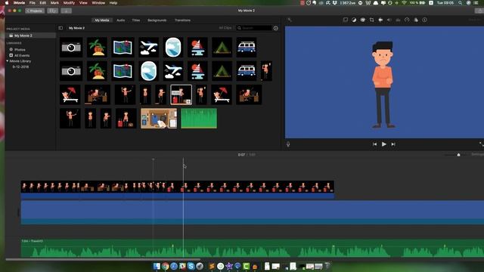Image resolution: width=484 pixels, height=272 pixels.
Task: Switch to the Backgrounds tab
Action: click(157, 20)
